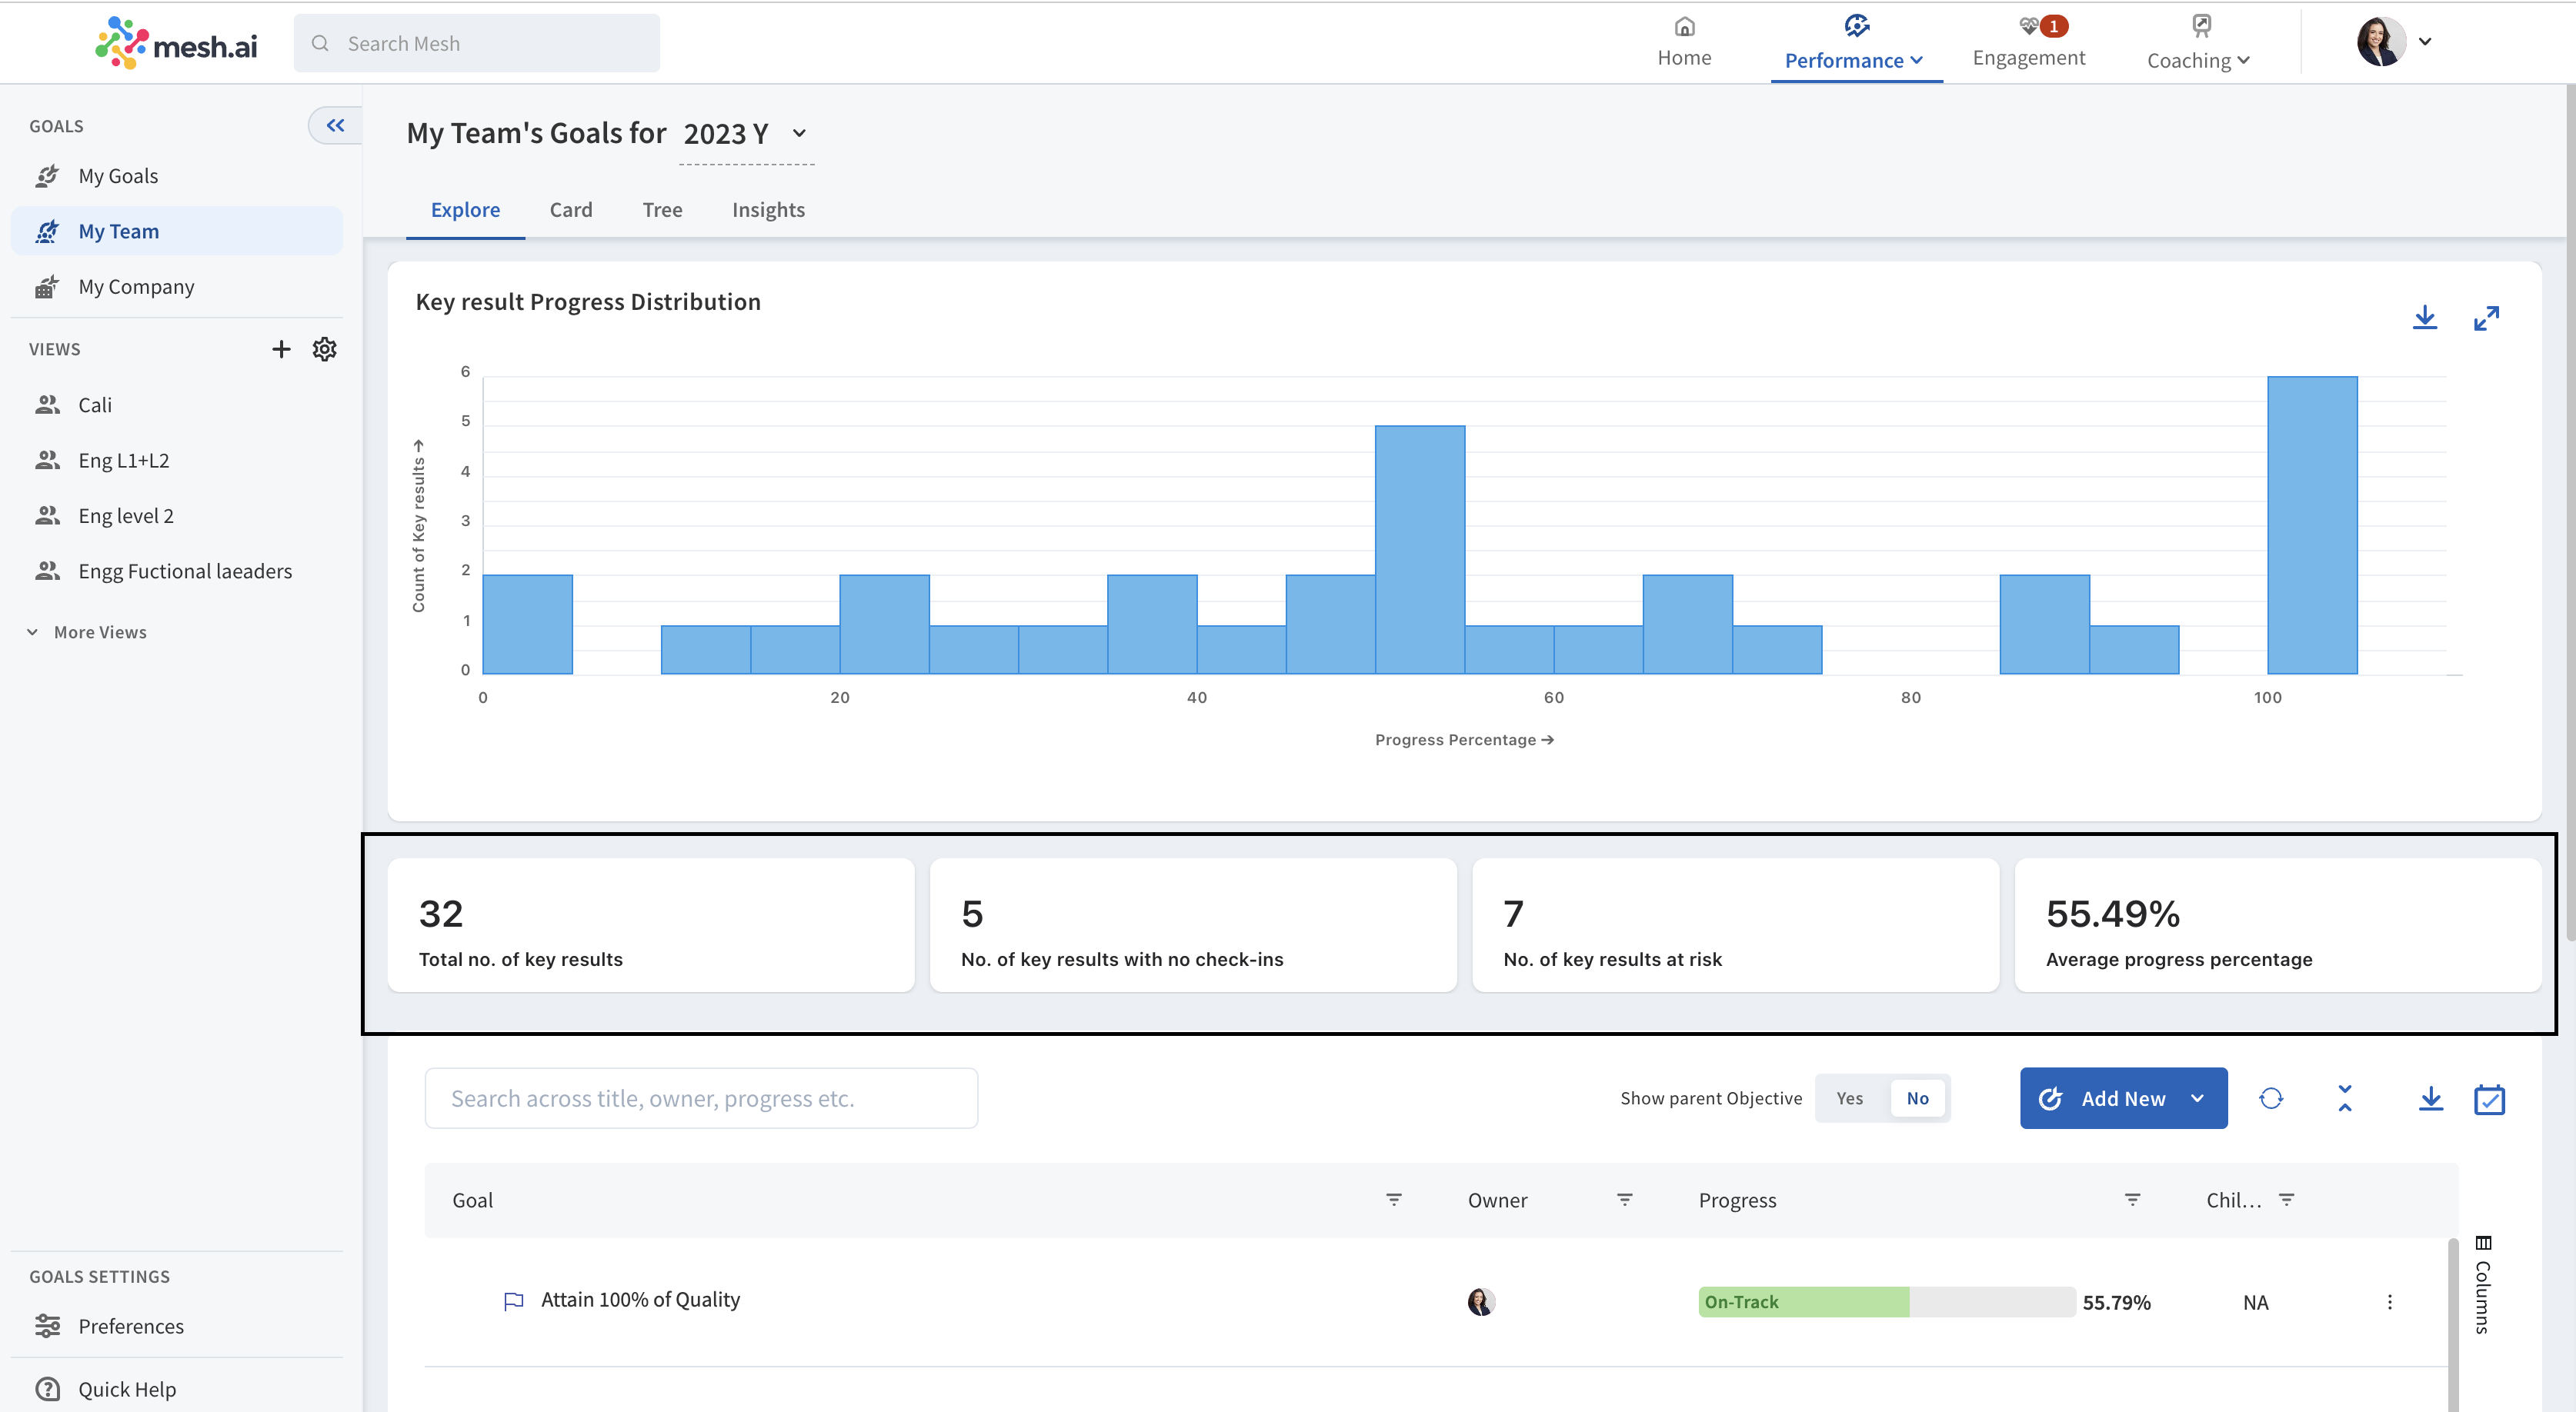Click the key results with no check-ins card
The height and width of the screenshot is (1412, 2576).
click(1193, 924)
